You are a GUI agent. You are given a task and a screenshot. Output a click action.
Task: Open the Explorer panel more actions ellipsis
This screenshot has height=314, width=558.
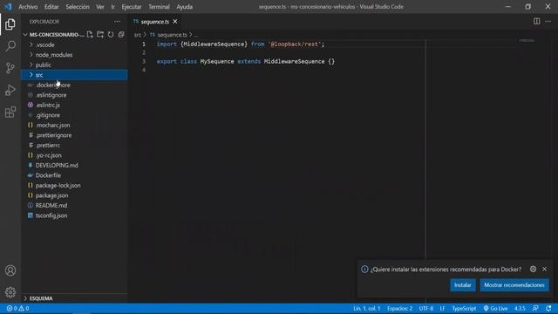(x=117, y=22)
